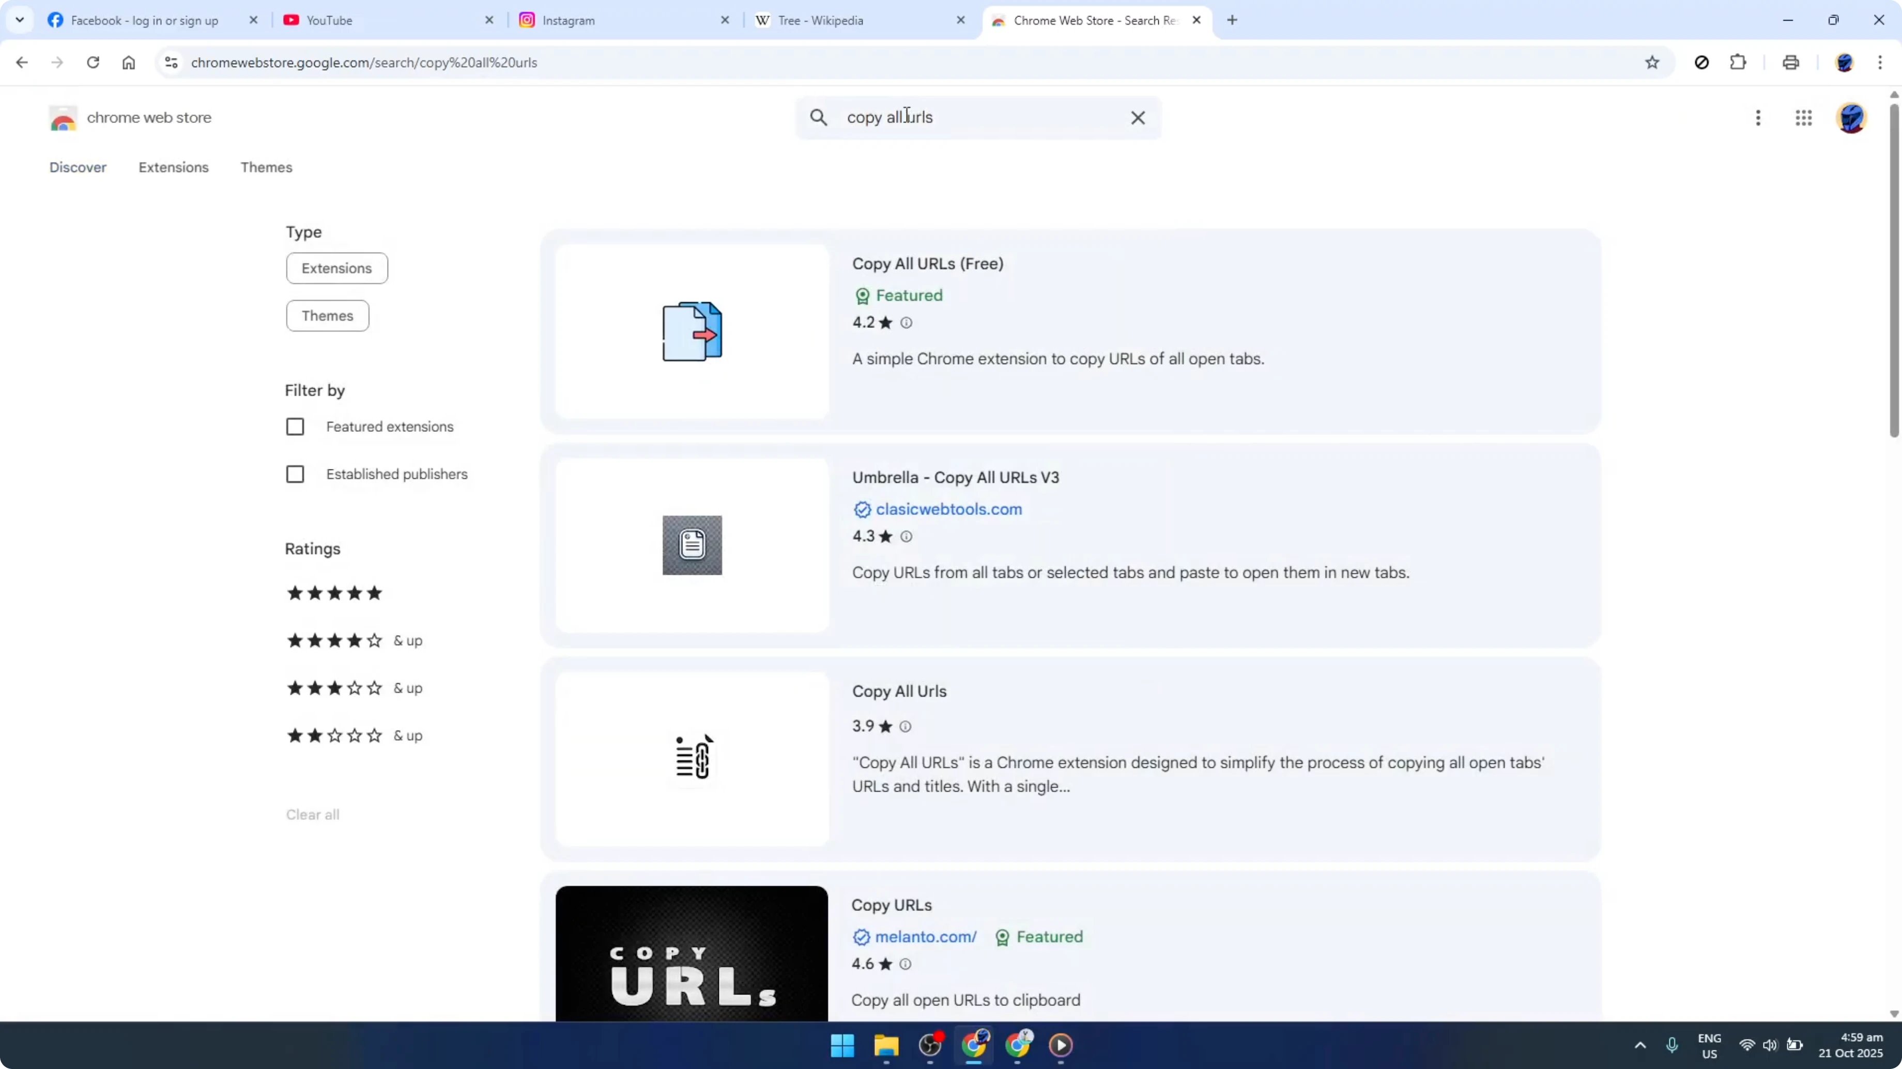Select the 4 stars & up rating filter
Screen dimensions: 1902x1069
(333, 640)
